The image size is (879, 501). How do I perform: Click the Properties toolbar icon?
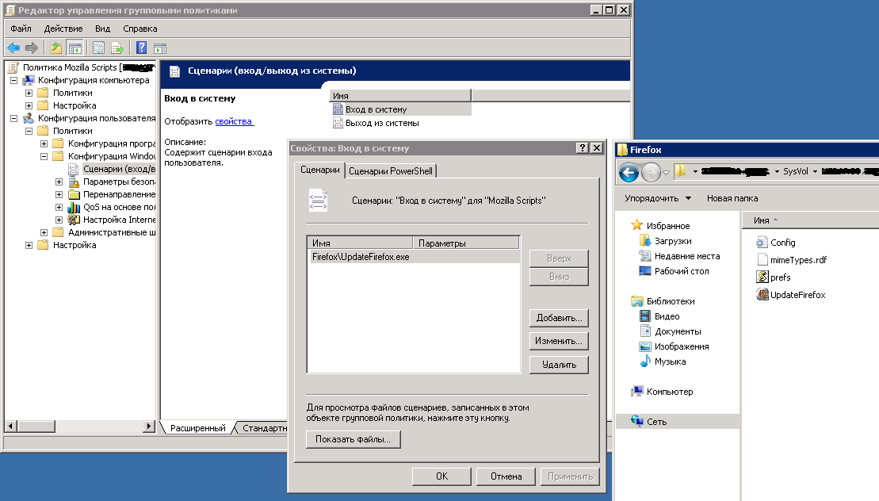click(x=98, y=48)
